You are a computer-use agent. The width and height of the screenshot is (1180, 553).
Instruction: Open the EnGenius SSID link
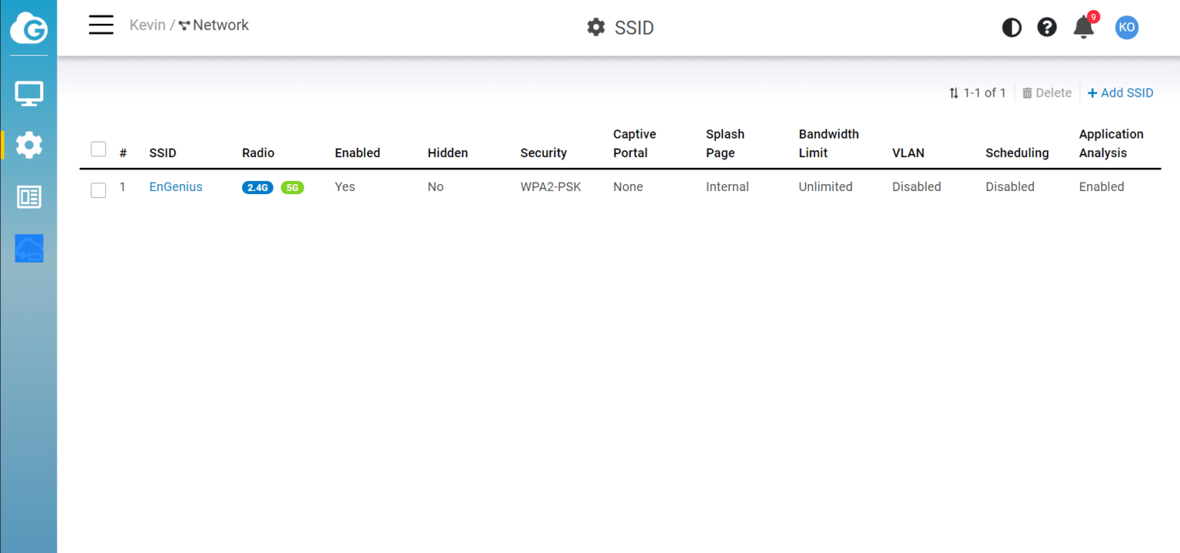pyautogui.click(x=176, y=186)
